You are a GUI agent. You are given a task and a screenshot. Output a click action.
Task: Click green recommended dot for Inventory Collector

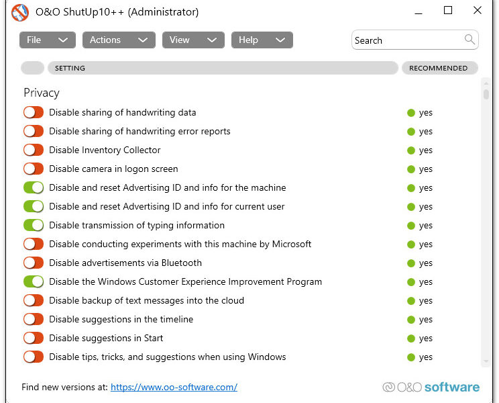point(411,150)
